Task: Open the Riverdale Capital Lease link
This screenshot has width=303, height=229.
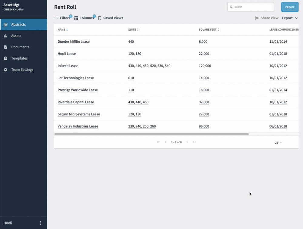Action: (x=76, y=102)
